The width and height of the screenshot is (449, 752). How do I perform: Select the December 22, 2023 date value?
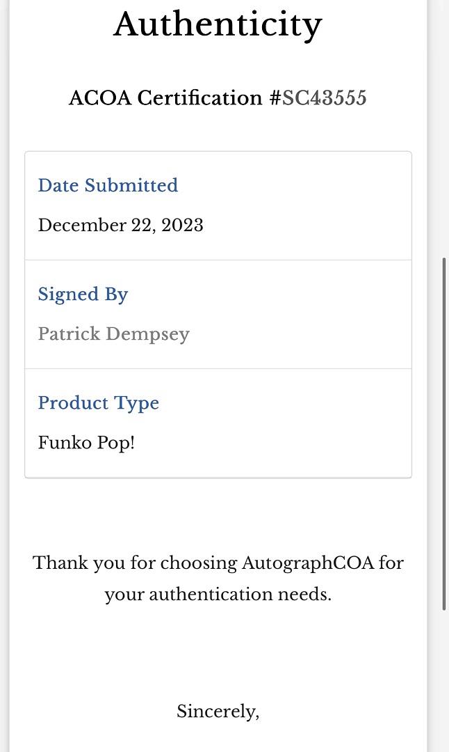coord(120,226)
